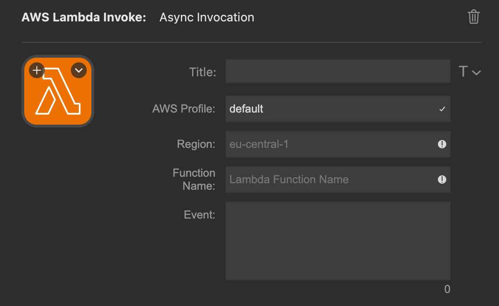Add an image to the Lambda icon
Image resolution: width=499 pixels, height=306 pixels.
coord(36,70)
